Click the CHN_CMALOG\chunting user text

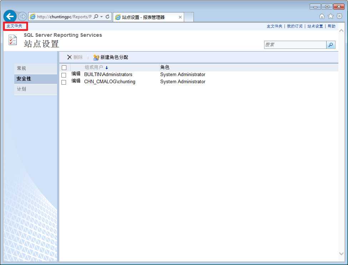(110, 81)
